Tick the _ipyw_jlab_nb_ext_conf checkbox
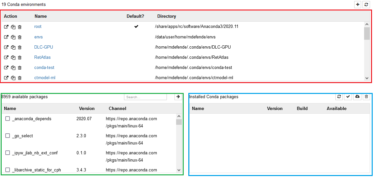 click(x=8, y=153)
